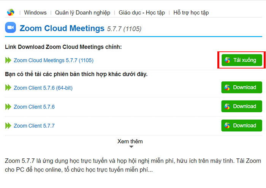This screenshot has height=188, width=266.
Task: Open Quản lý Doanh nghiệp breadcrumb
Action: (82, 13)
